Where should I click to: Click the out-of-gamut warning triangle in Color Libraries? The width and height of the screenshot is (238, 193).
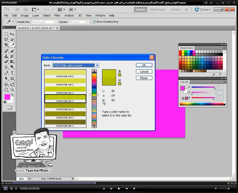click(120, 71)
